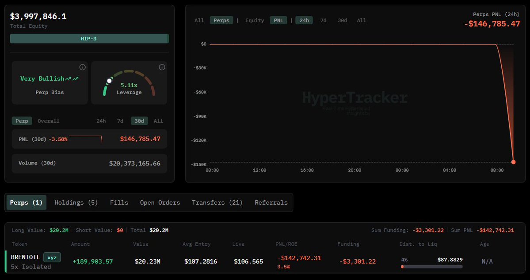Viewport: 530px width, 280px height.
Task: Switch the chart to Equity view
Action: pos(255,20)
